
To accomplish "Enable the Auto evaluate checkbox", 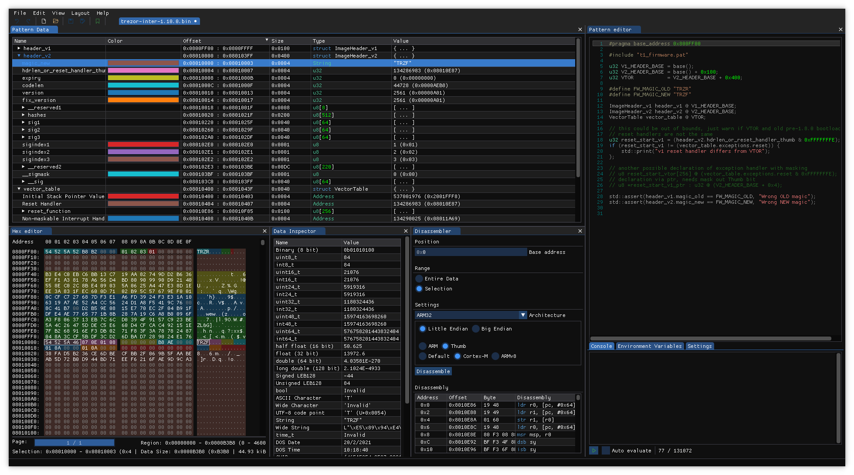I will click(606, 451).
